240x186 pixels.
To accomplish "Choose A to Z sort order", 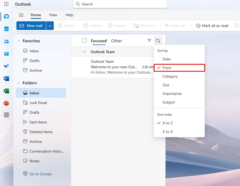I will (x=179, y=123).
